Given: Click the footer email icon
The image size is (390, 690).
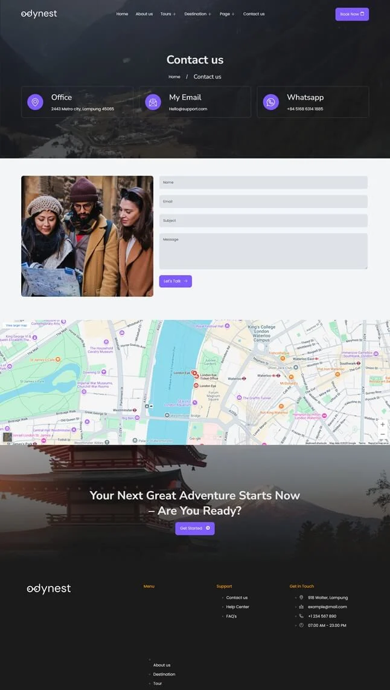Looking at the screenshot, I should (301, 607).
